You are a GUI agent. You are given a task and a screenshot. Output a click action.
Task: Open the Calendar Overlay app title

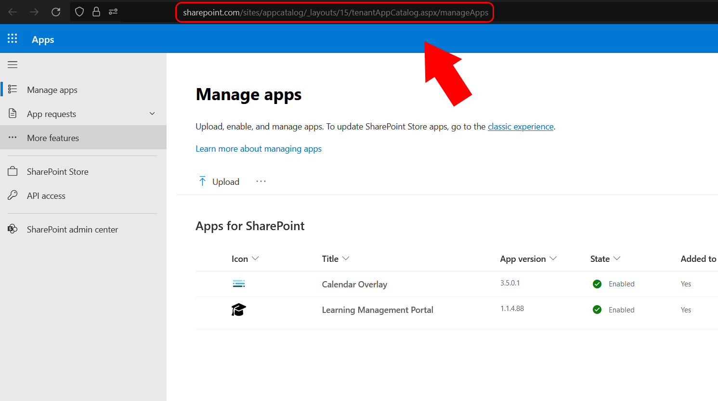tap(354, 285)
